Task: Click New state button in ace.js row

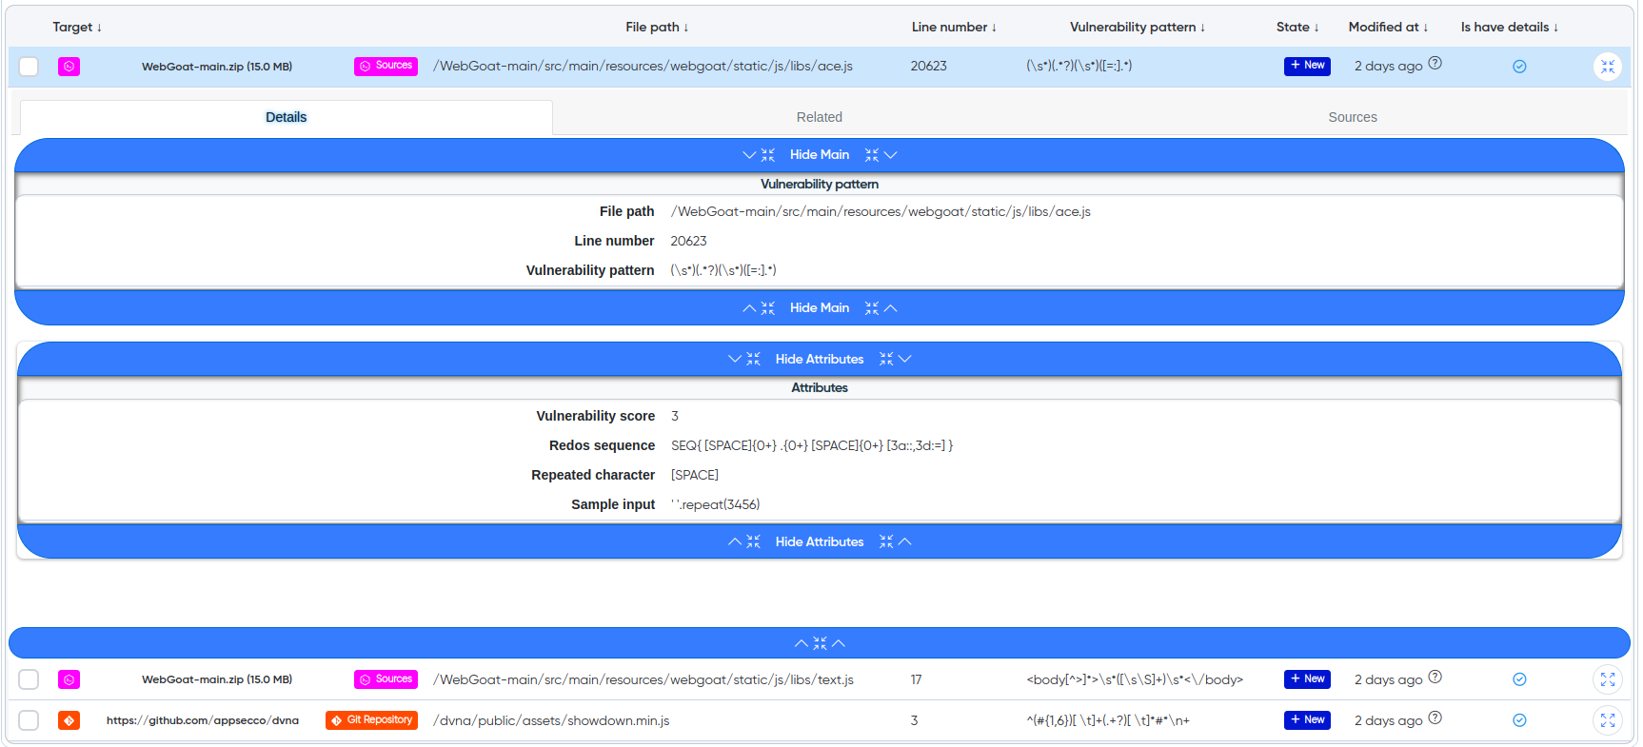Action: (x=1307, y=66)
